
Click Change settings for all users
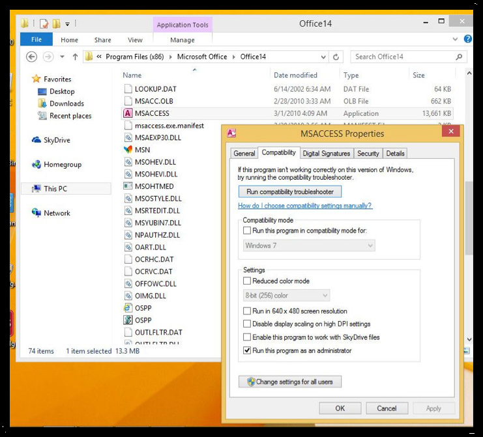click(290, 382)
